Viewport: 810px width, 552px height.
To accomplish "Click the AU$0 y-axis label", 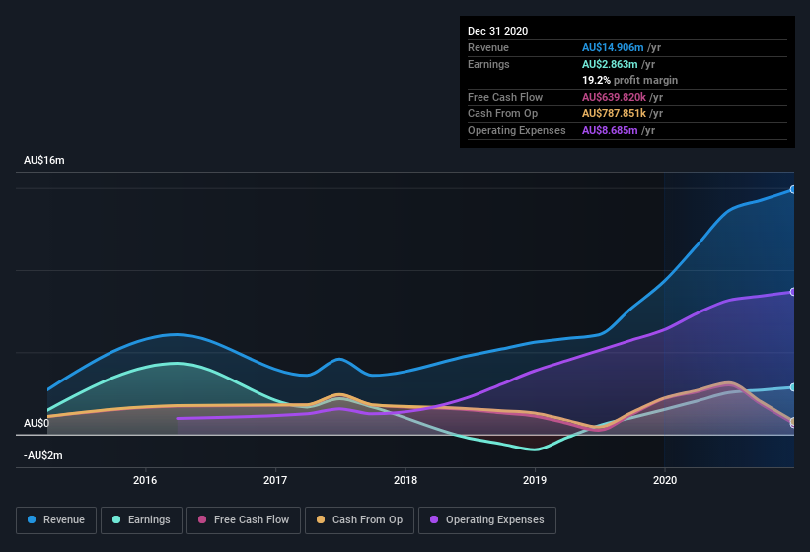I will pos(37,423).
